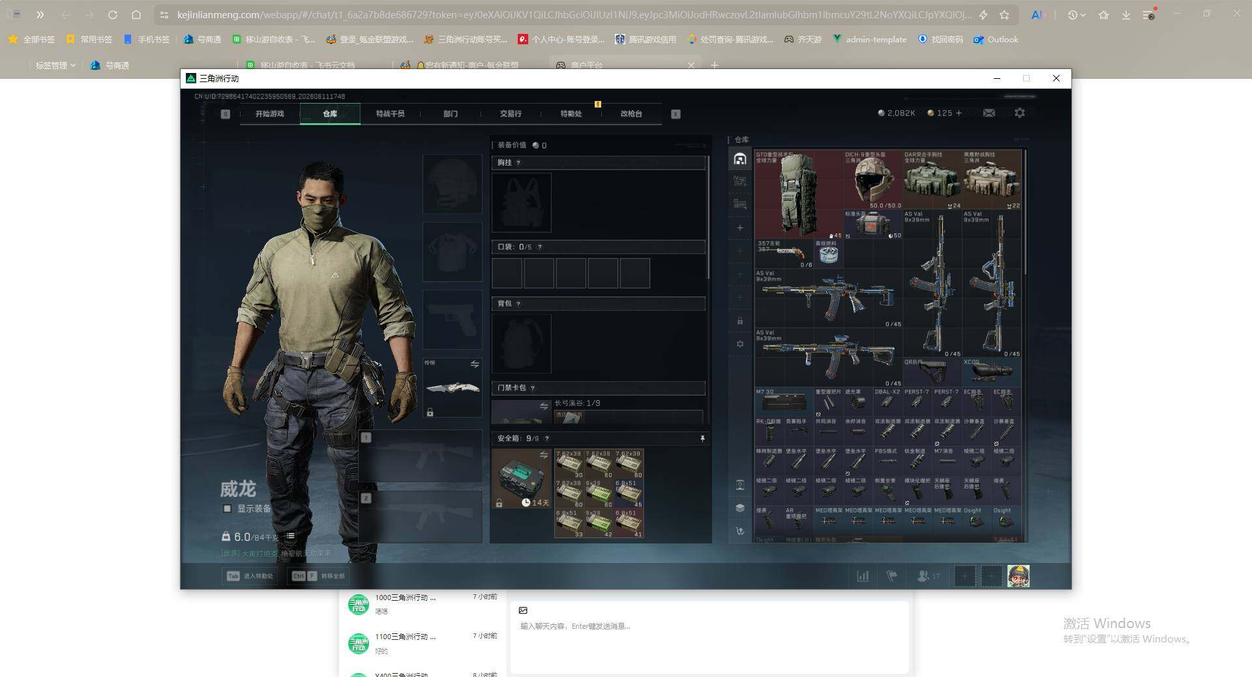
Task: Select the 357 revolver in warehouse
Action: click(784, 254)
